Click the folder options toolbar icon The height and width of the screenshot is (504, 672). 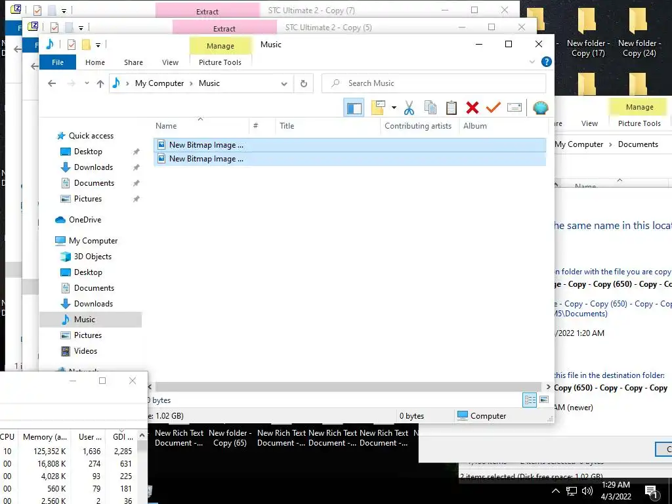pyautogui.click(x=379, y=108)
